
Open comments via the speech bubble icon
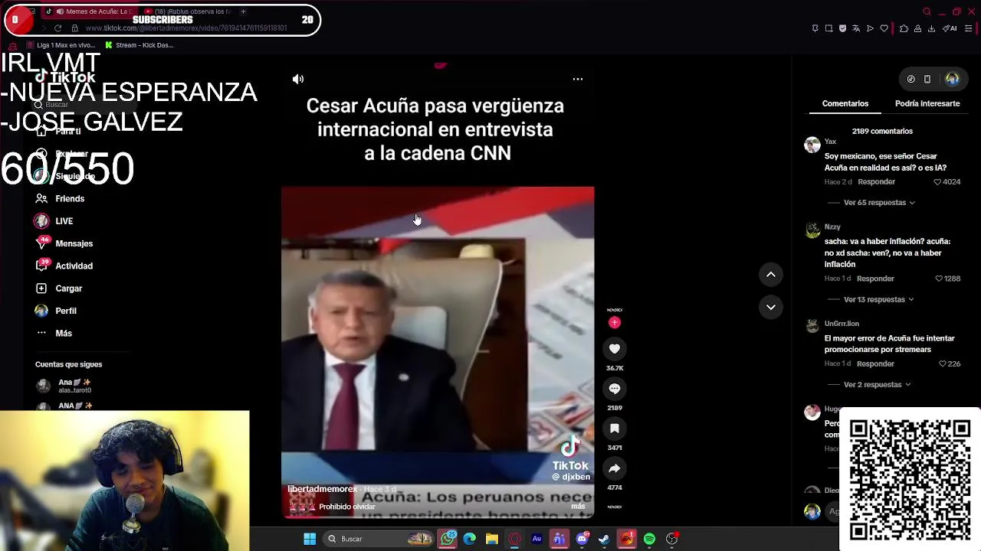coord(615,389)
